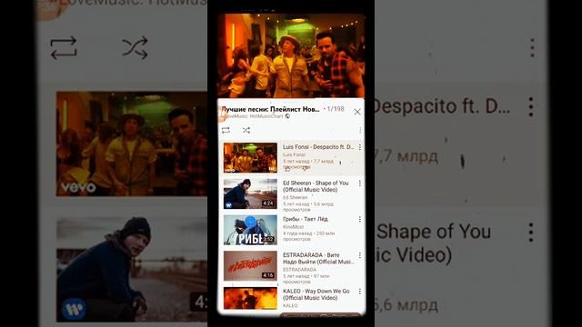Click channel name 'Luis Fonsi' under Despacito

(x=294, y=154)
